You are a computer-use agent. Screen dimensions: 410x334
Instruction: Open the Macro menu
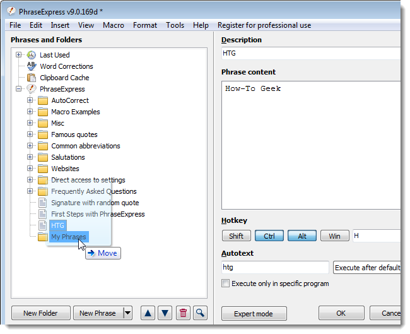(x=114, y=25)
